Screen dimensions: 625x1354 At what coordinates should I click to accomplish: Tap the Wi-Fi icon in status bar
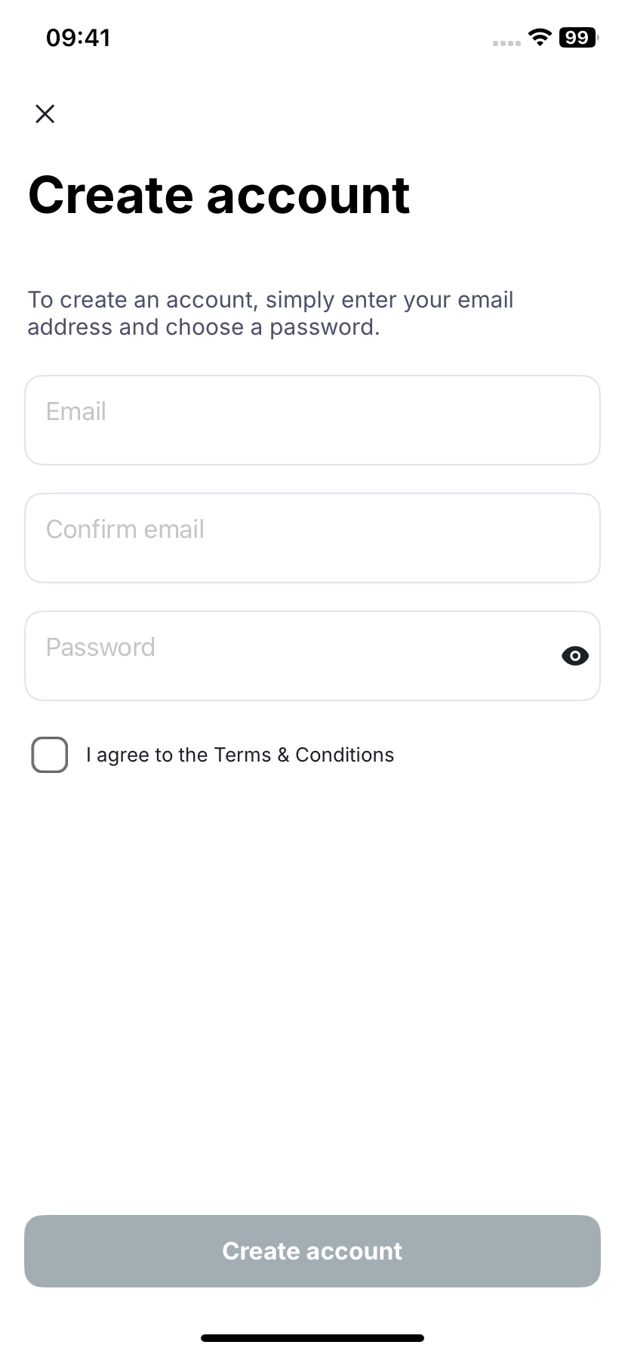tap(540, 38)
